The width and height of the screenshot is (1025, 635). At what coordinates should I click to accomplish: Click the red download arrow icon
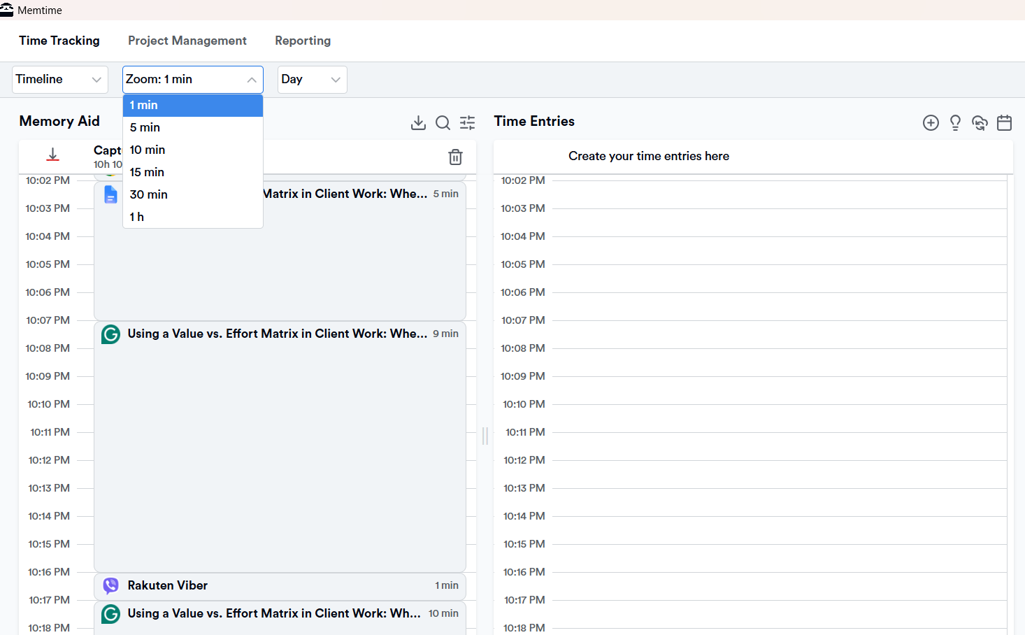point(52,155)
